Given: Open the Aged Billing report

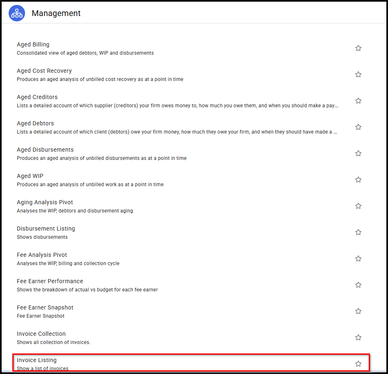Looking at the screenshot, I should point(33,44).
